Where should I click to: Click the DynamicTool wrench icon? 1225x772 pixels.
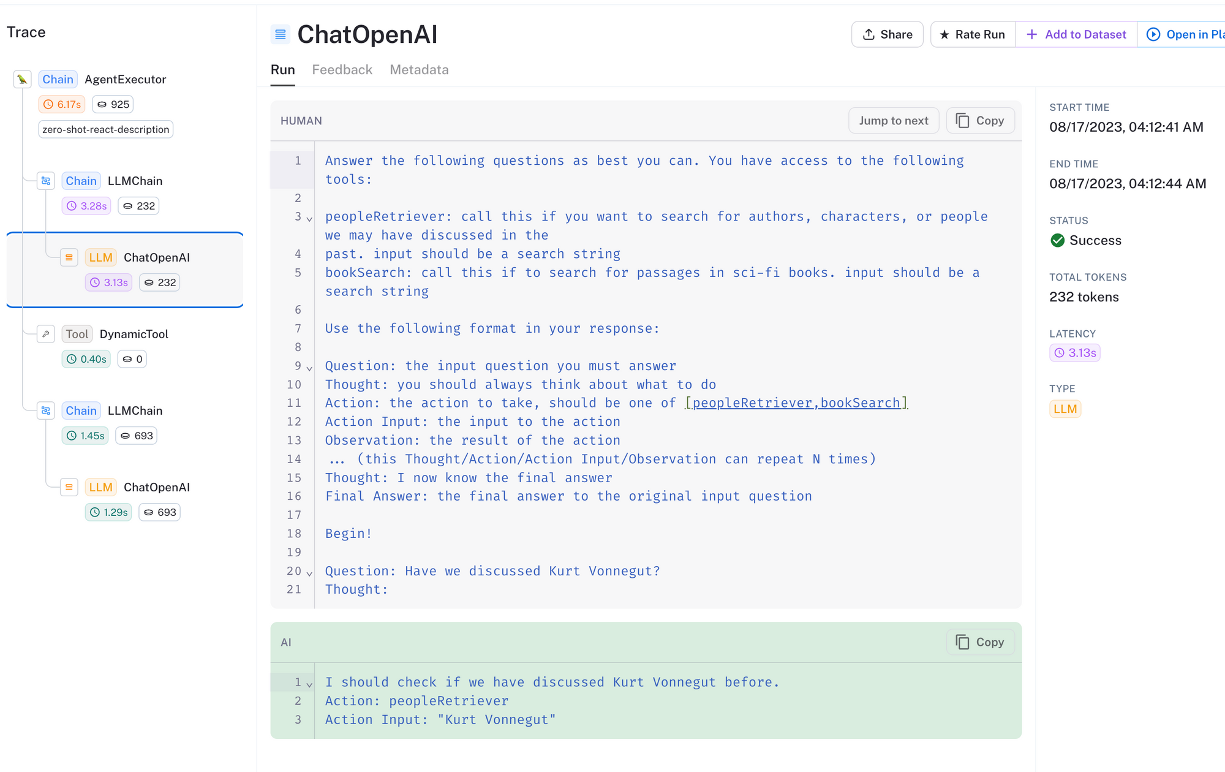[x=46, y=334]
